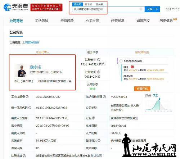Click the red badge icon beside XXX shareholder
The image size is (180, 159).
132,67
